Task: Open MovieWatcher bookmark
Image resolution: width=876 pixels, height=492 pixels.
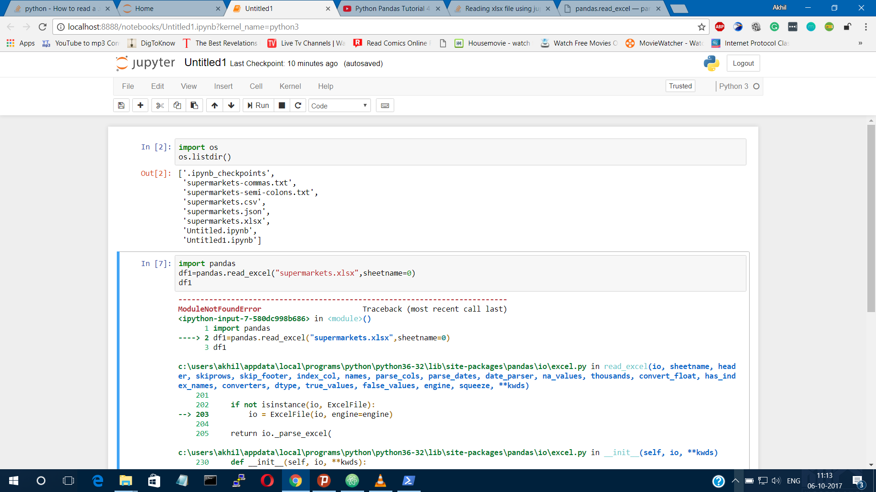Action: click(x=665, y=43)
